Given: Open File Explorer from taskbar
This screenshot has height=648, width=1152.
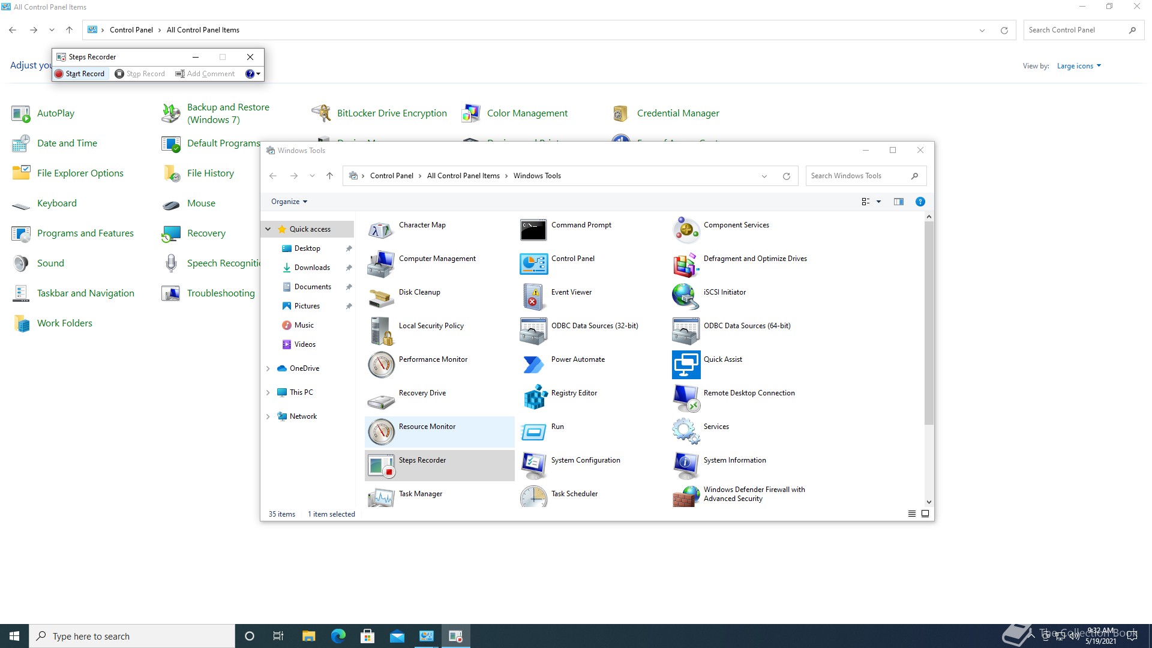Looking at the screenshot, I should 308,636.
